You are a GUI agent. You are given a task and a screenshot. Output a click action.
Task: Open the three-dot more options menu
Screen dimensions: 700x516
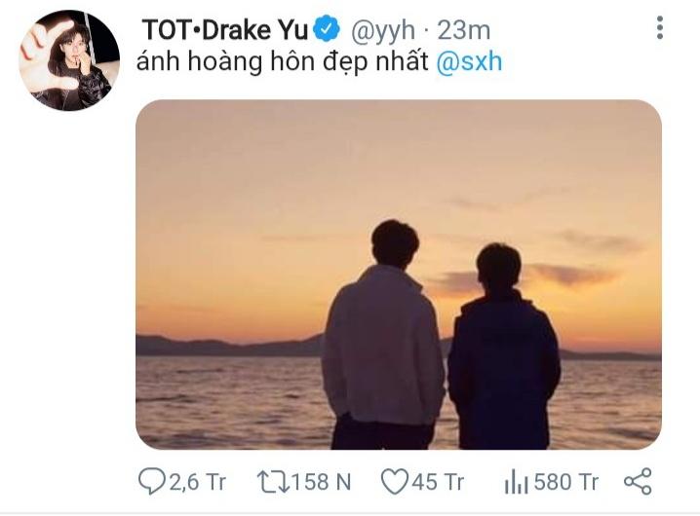coord(660,29)
